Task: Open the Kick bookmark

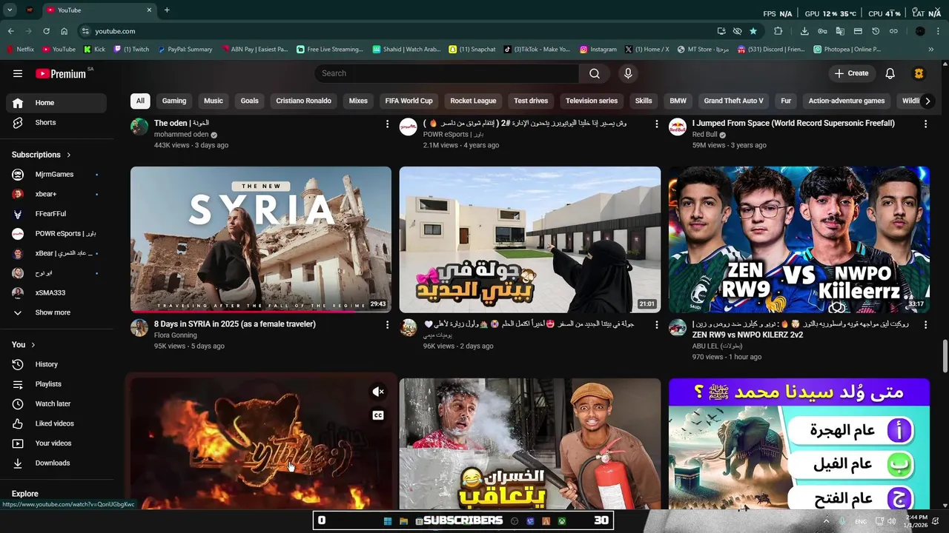Action: coord(94,50)
